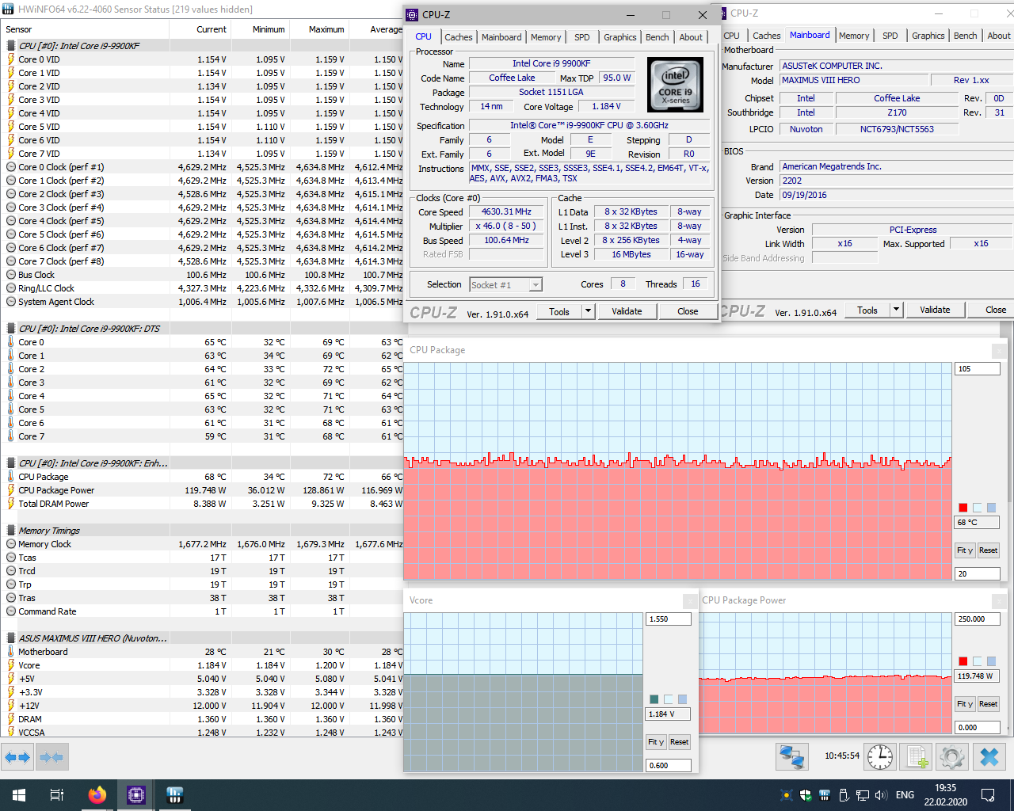Open the Tools dropdown arrow in front CPU-Z

[x=589, y=311]
